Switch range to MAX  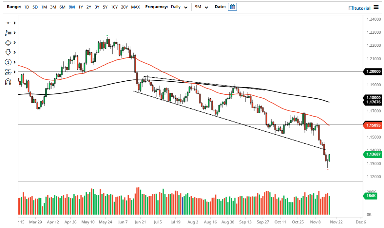[135, 7]
